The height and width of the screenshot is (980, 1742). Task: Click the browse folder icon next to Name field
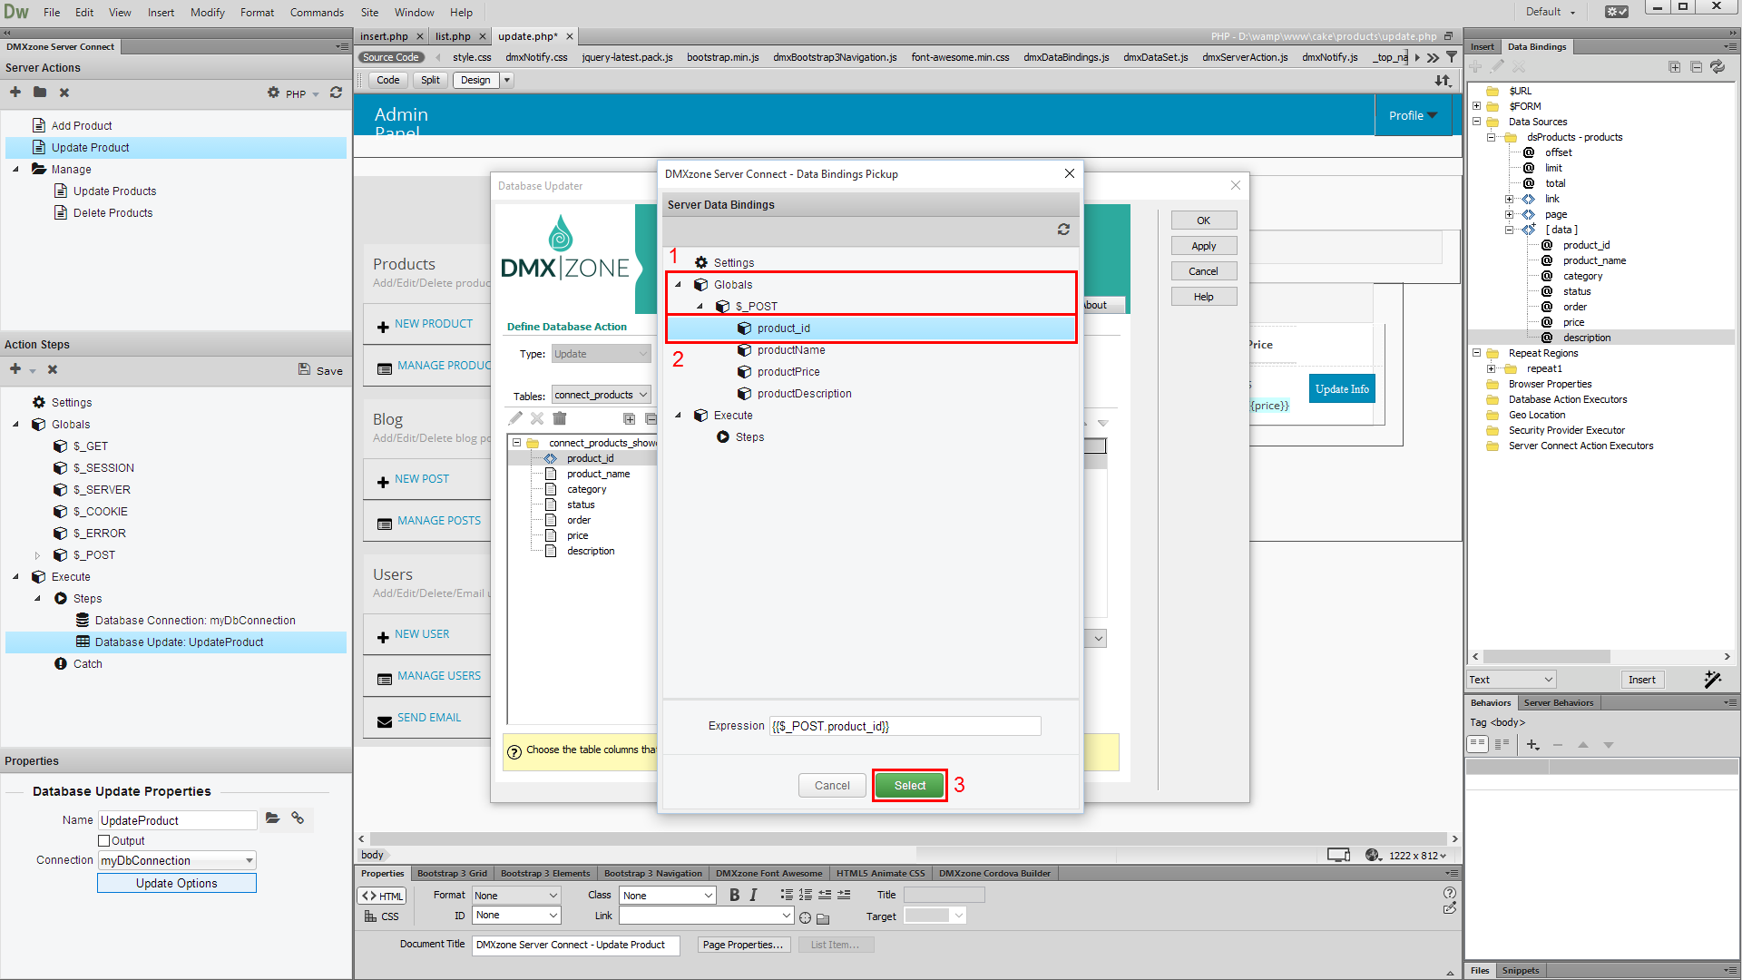(x=272, y=818)
